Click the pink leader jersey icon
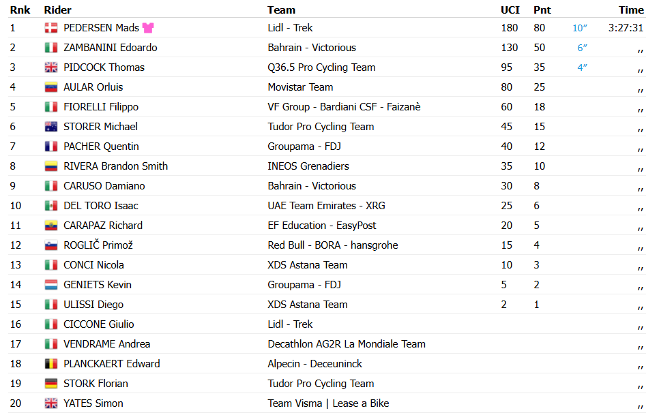The image size is (659, 415). (x=148, y=28)
